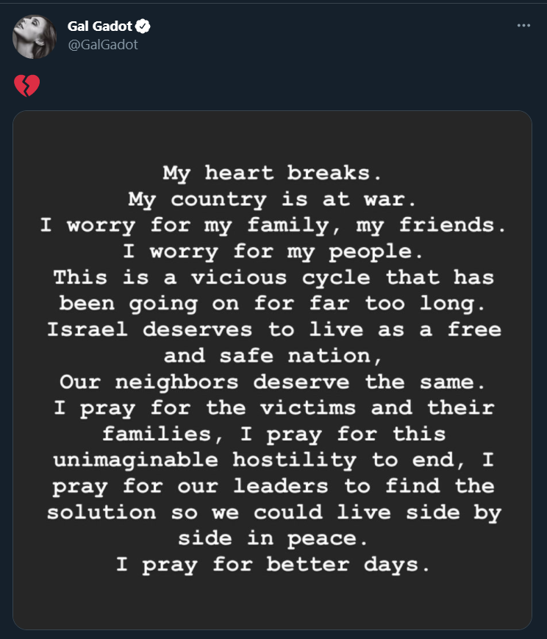Screen dimensions: 547x639
Task: Click the line "side in peace."
Action: tap(272, 538)
